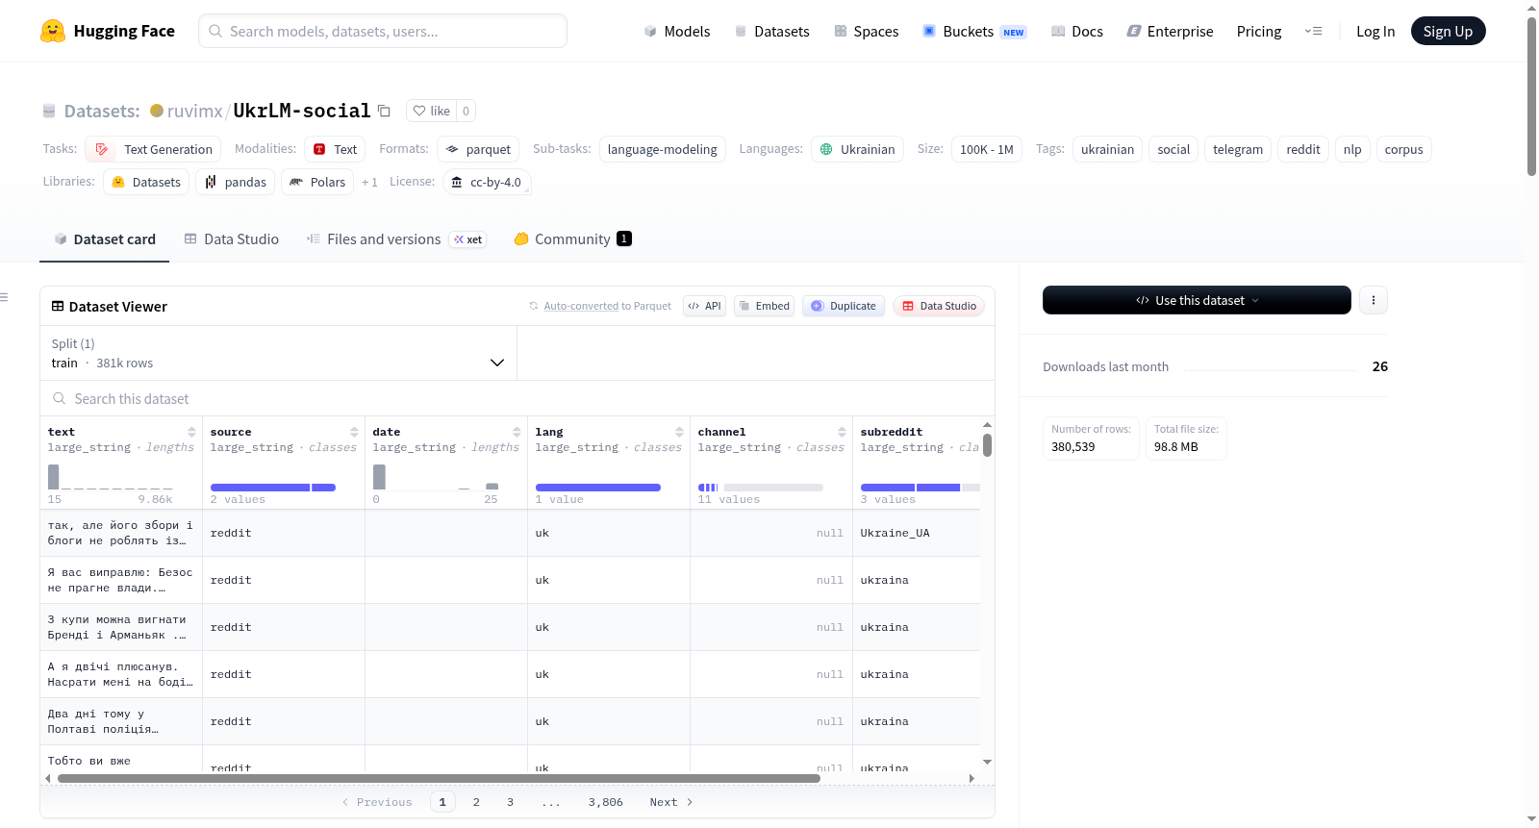Like the UkrLM-social dataset

tap(431, 111)
